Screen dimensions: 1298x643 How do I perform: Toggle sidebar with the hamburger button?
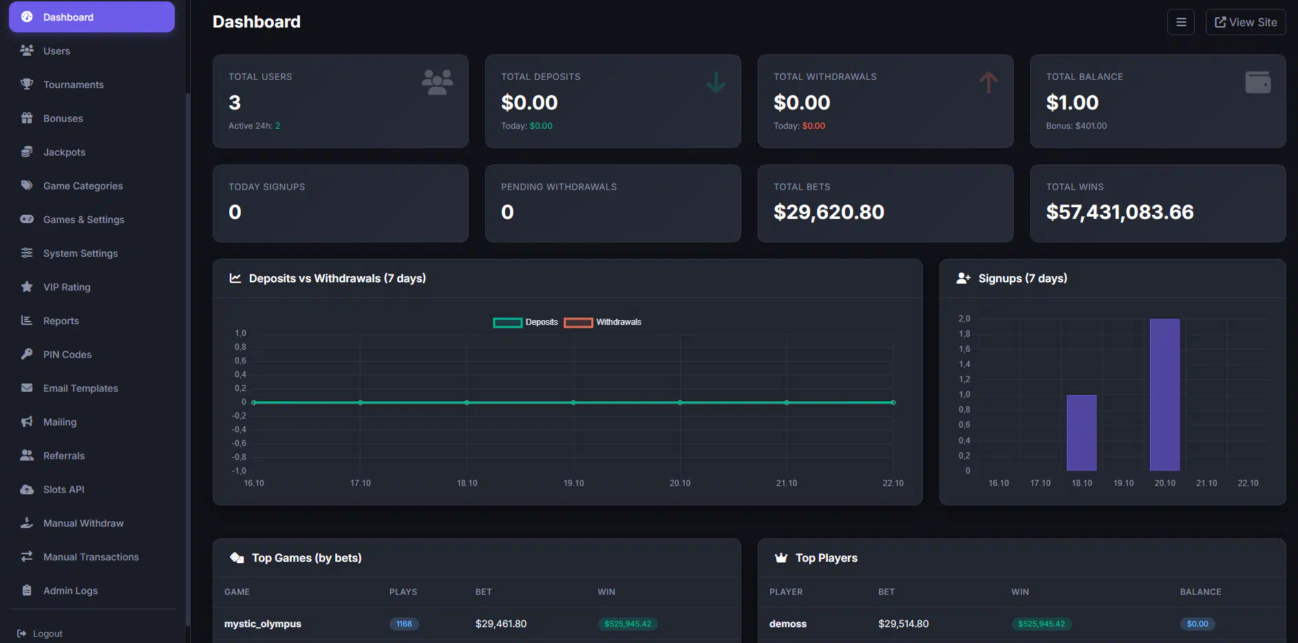point(1181,22)
